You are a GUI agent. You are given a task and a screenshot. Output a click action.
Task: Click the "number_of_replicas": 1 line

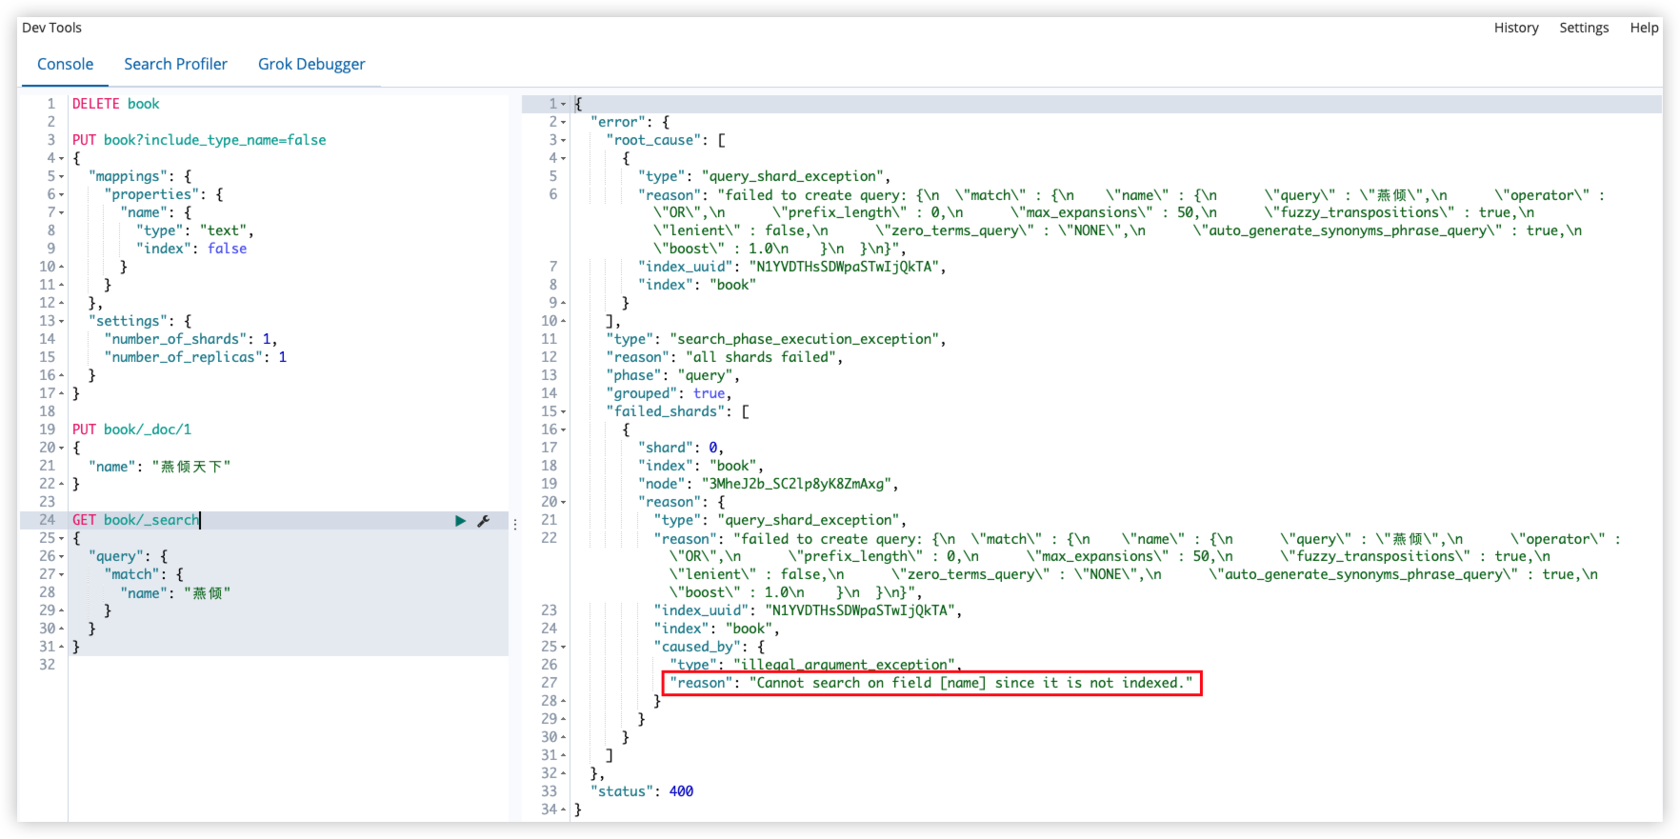coord(195,357)
